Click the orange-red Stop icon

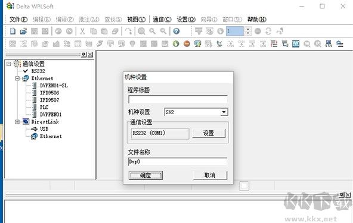[x=187, y=43]
